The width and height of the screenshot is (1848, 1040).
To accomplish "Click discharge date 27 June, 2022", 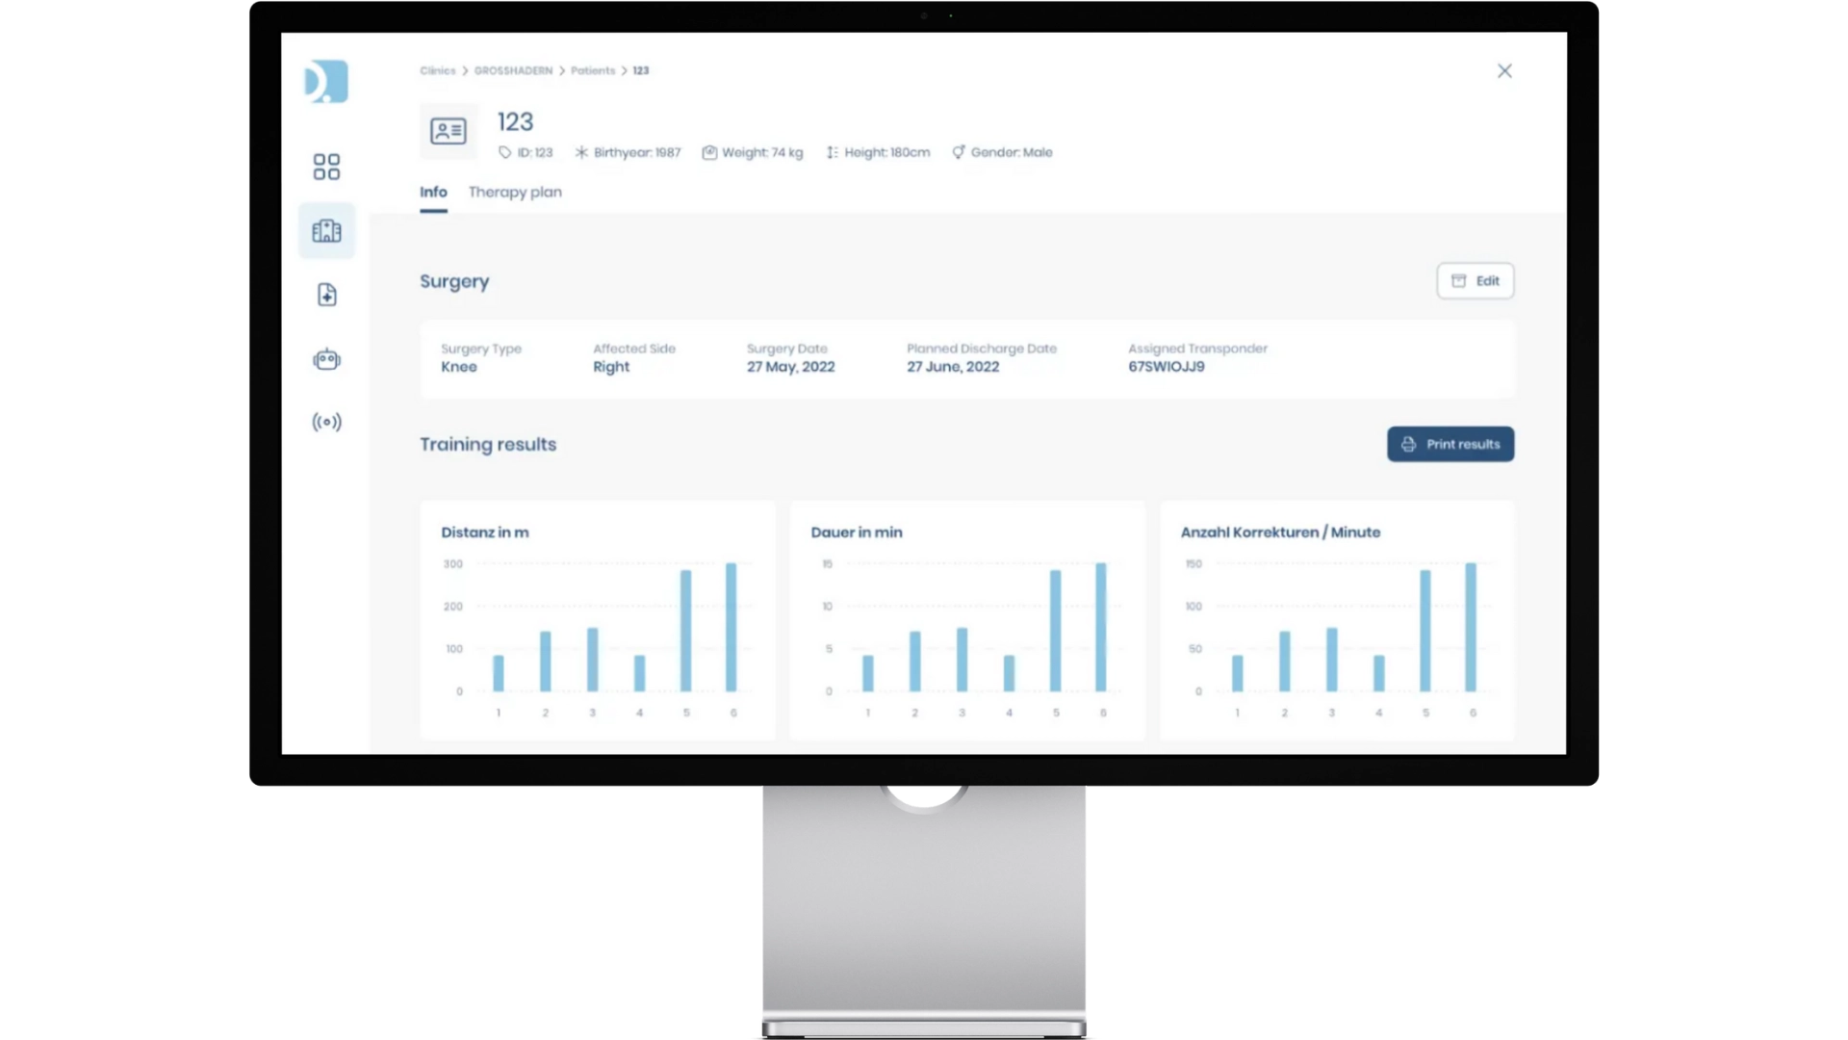I will (x=953, y=367).
